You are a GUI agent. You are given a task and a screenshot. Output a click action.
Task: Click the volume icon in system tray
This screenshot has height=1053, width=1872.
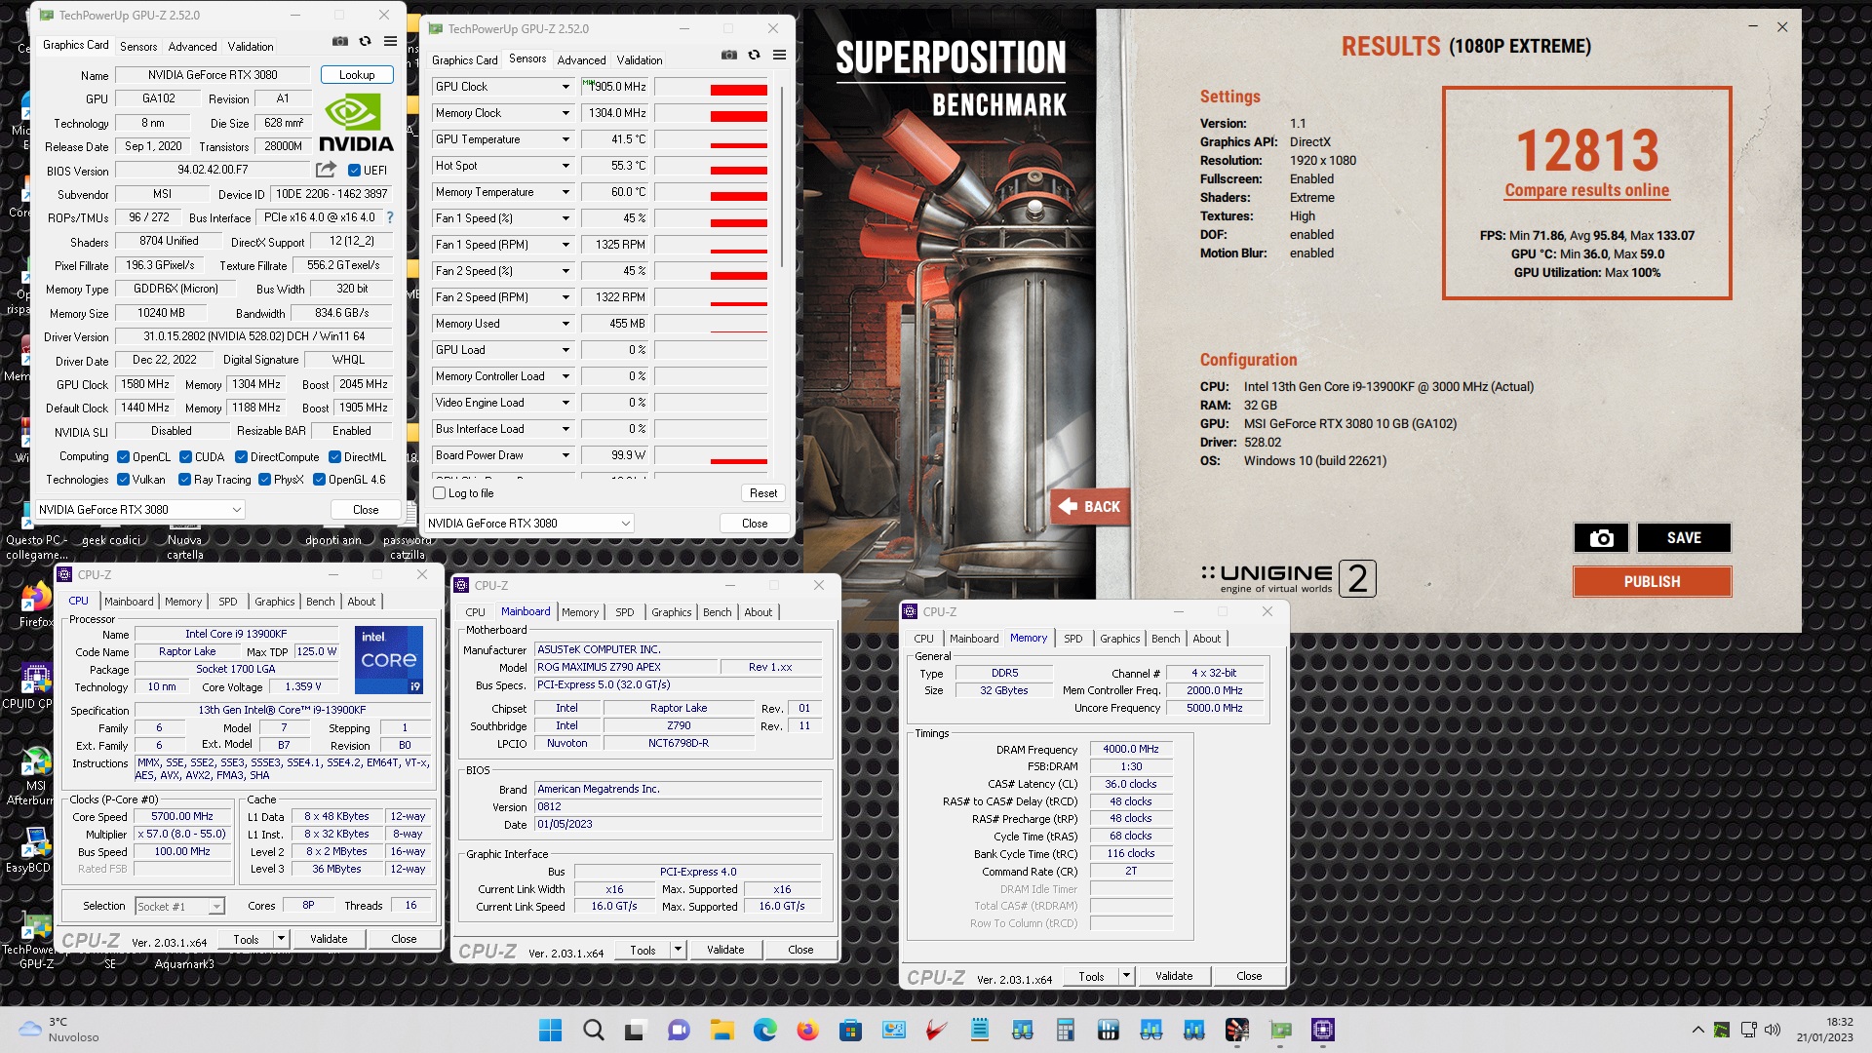pyautogui.click(x=1773, y=1030)
